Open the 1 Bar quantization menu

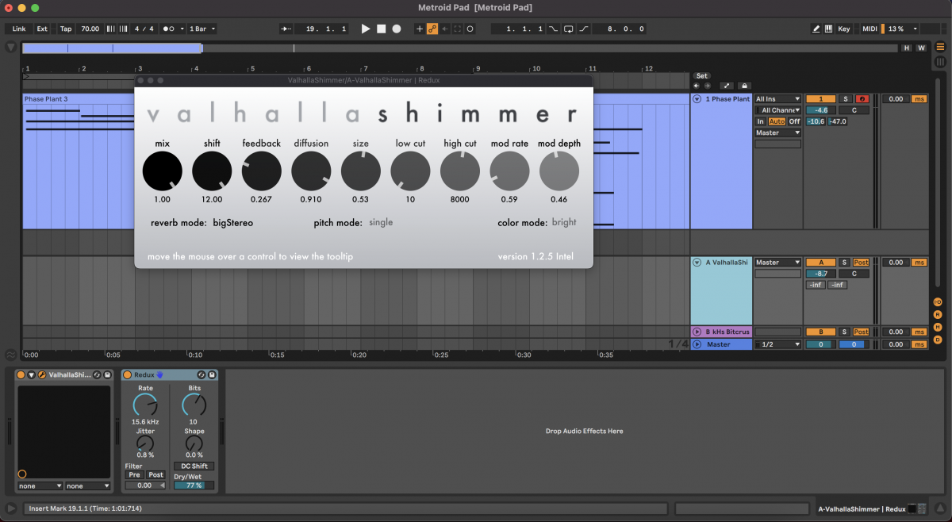(202, 29)
